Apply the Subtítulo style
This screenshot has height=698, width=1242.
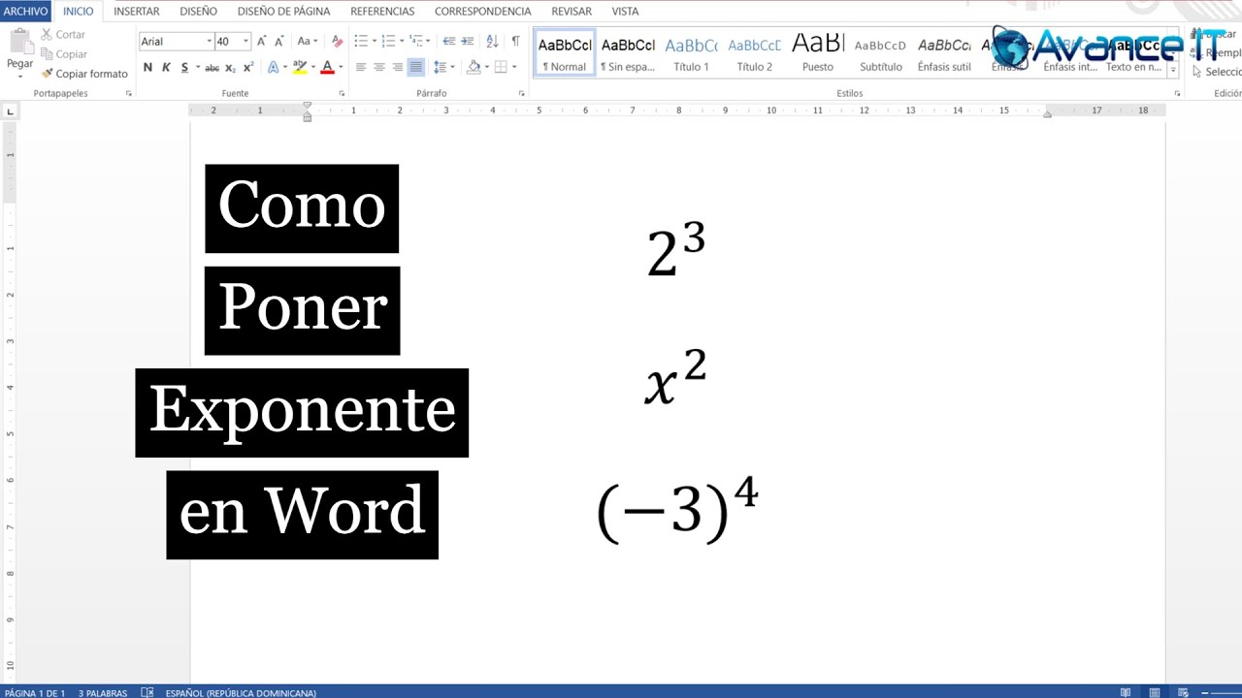880,53
